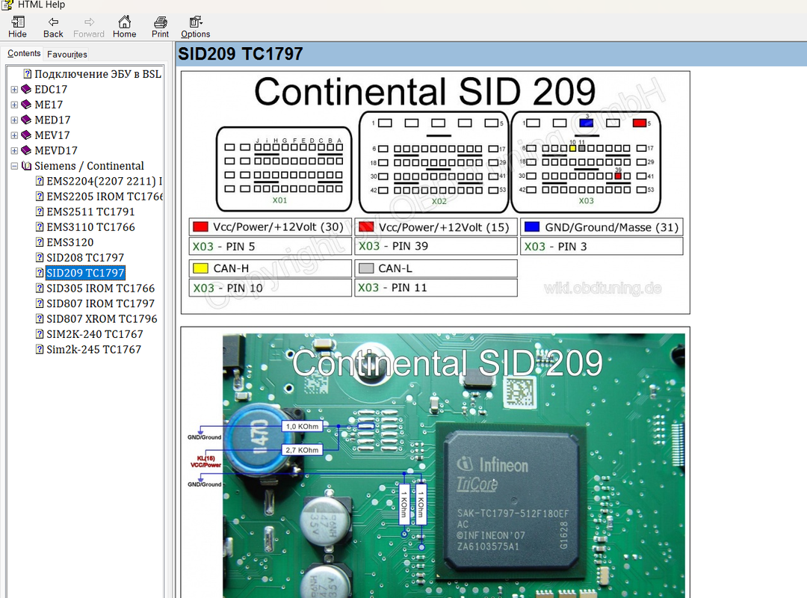Click the page icon beside SID305 IROM TC1766
The image size is (807, 598).
click(x=40, y=288)
